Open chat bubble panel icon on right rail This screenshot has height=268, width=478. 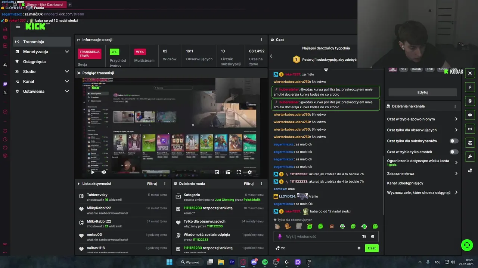pyautogui.click(x=470, y=115)
